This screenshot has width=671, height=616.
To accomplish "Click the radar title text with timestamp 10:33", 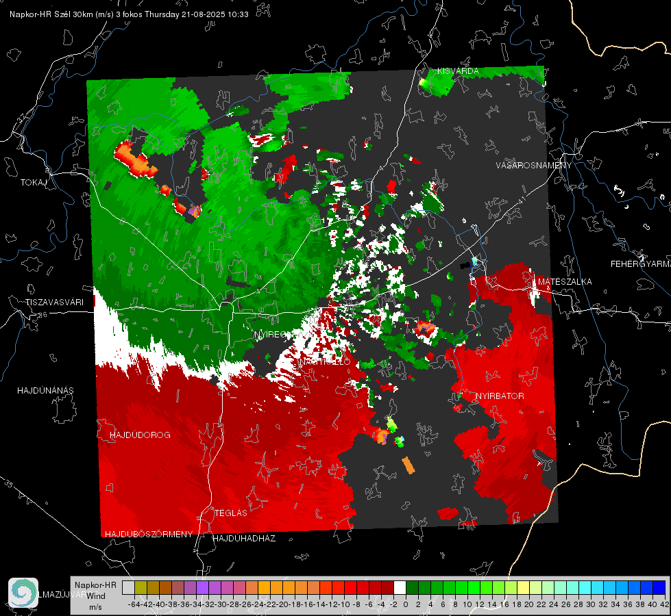I will (x=130, y=14).
